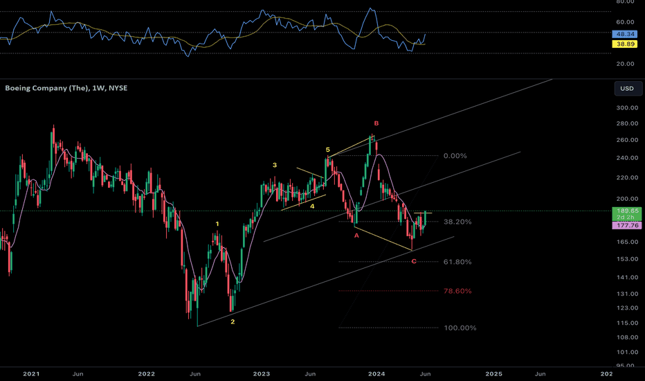Click the yellow wave label 4
This screenshot has height=381, width=645.
coord(312,206)
